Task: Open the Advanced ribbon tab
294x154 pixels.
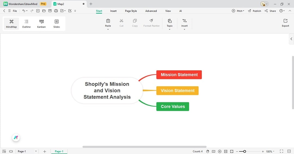Action: [151, 11]
